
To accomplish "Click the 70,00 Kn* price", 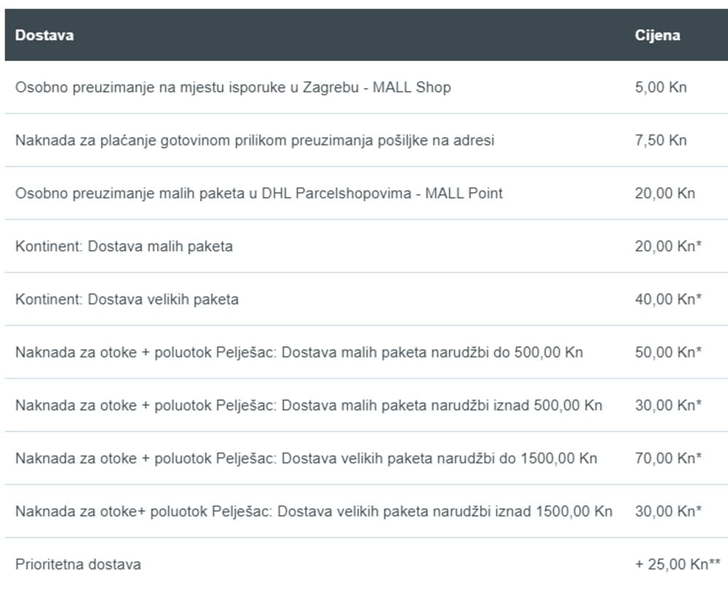I will pos(668,458).
